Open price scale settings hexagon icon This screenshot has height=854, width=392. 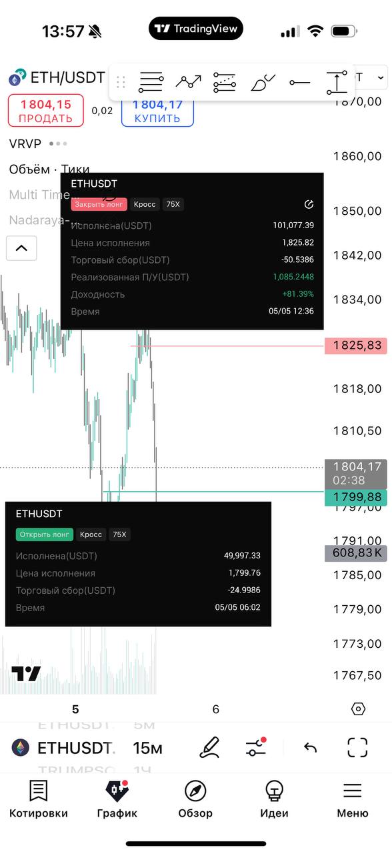pos(358,709)
